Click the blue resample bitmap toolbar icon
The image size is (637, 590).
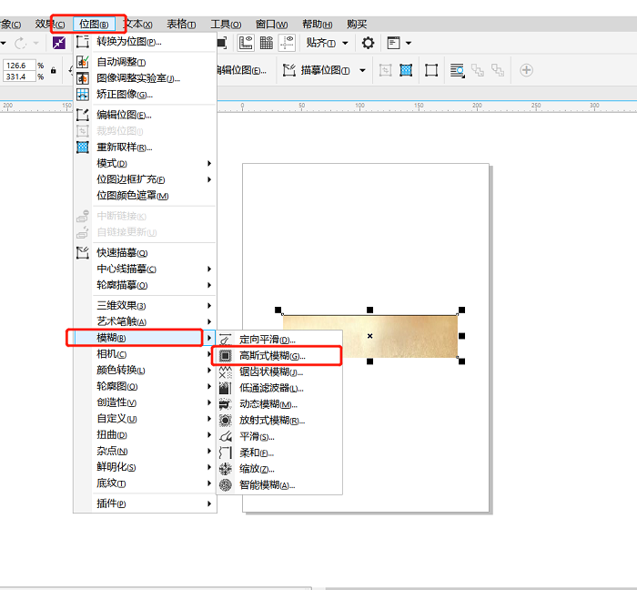pyautogui.click(x=406, y=70)
